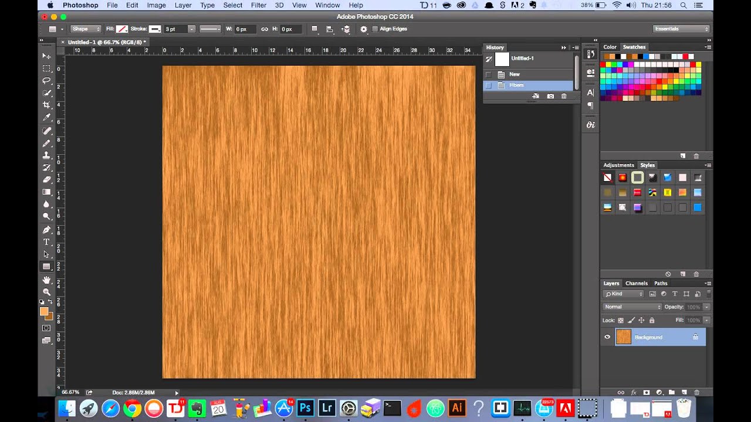
Task: Select the Move tool
Action: click(x=46, y=56)
